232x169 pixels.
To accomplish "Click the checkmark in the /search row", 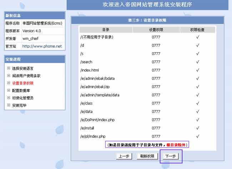I will coord(197,62).
